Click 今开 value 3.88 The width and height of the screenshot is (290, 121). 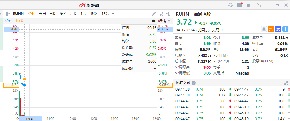click(x=246, y=38)
